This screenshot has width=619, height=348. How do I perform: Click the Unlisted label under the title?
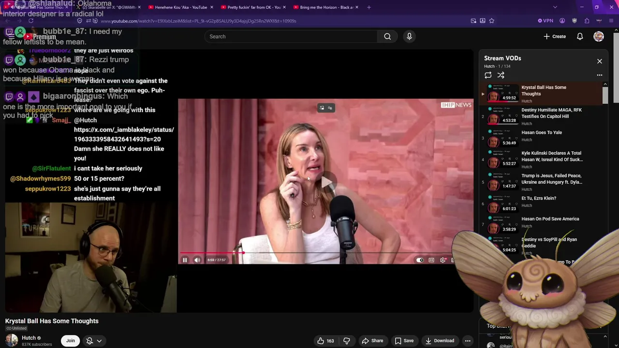coord(16,329)
